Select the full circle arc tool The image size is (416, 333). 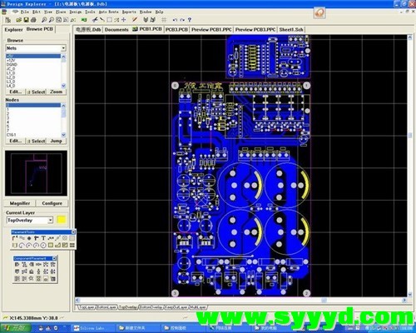(43, 246)
